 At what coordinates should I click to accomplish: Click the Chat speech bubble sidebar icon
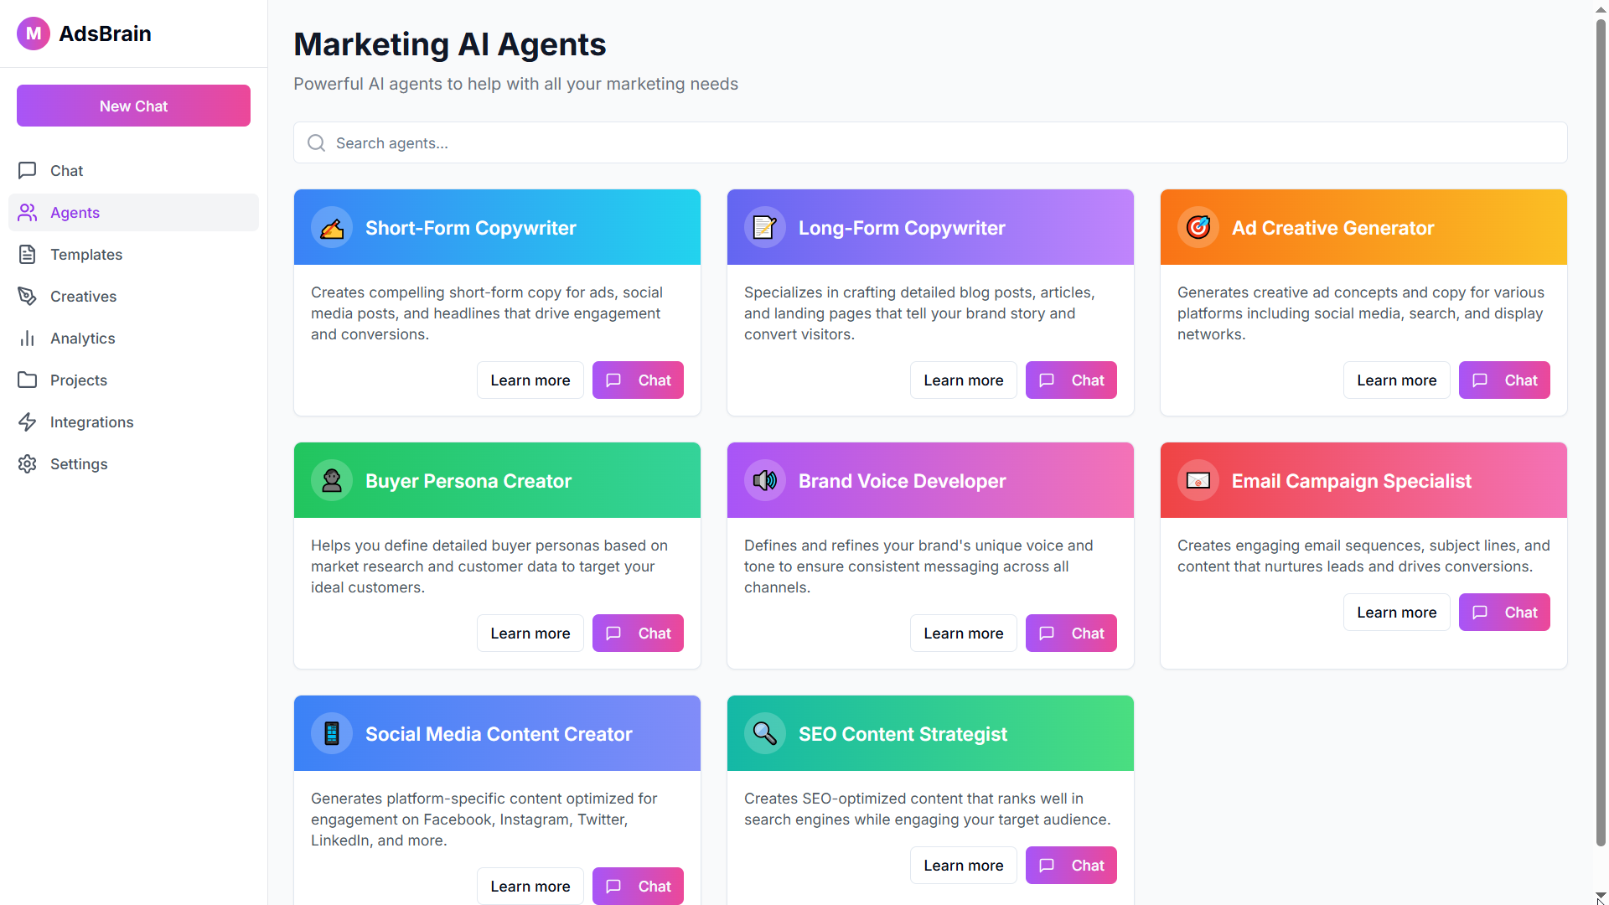click(x=28, y=171)
